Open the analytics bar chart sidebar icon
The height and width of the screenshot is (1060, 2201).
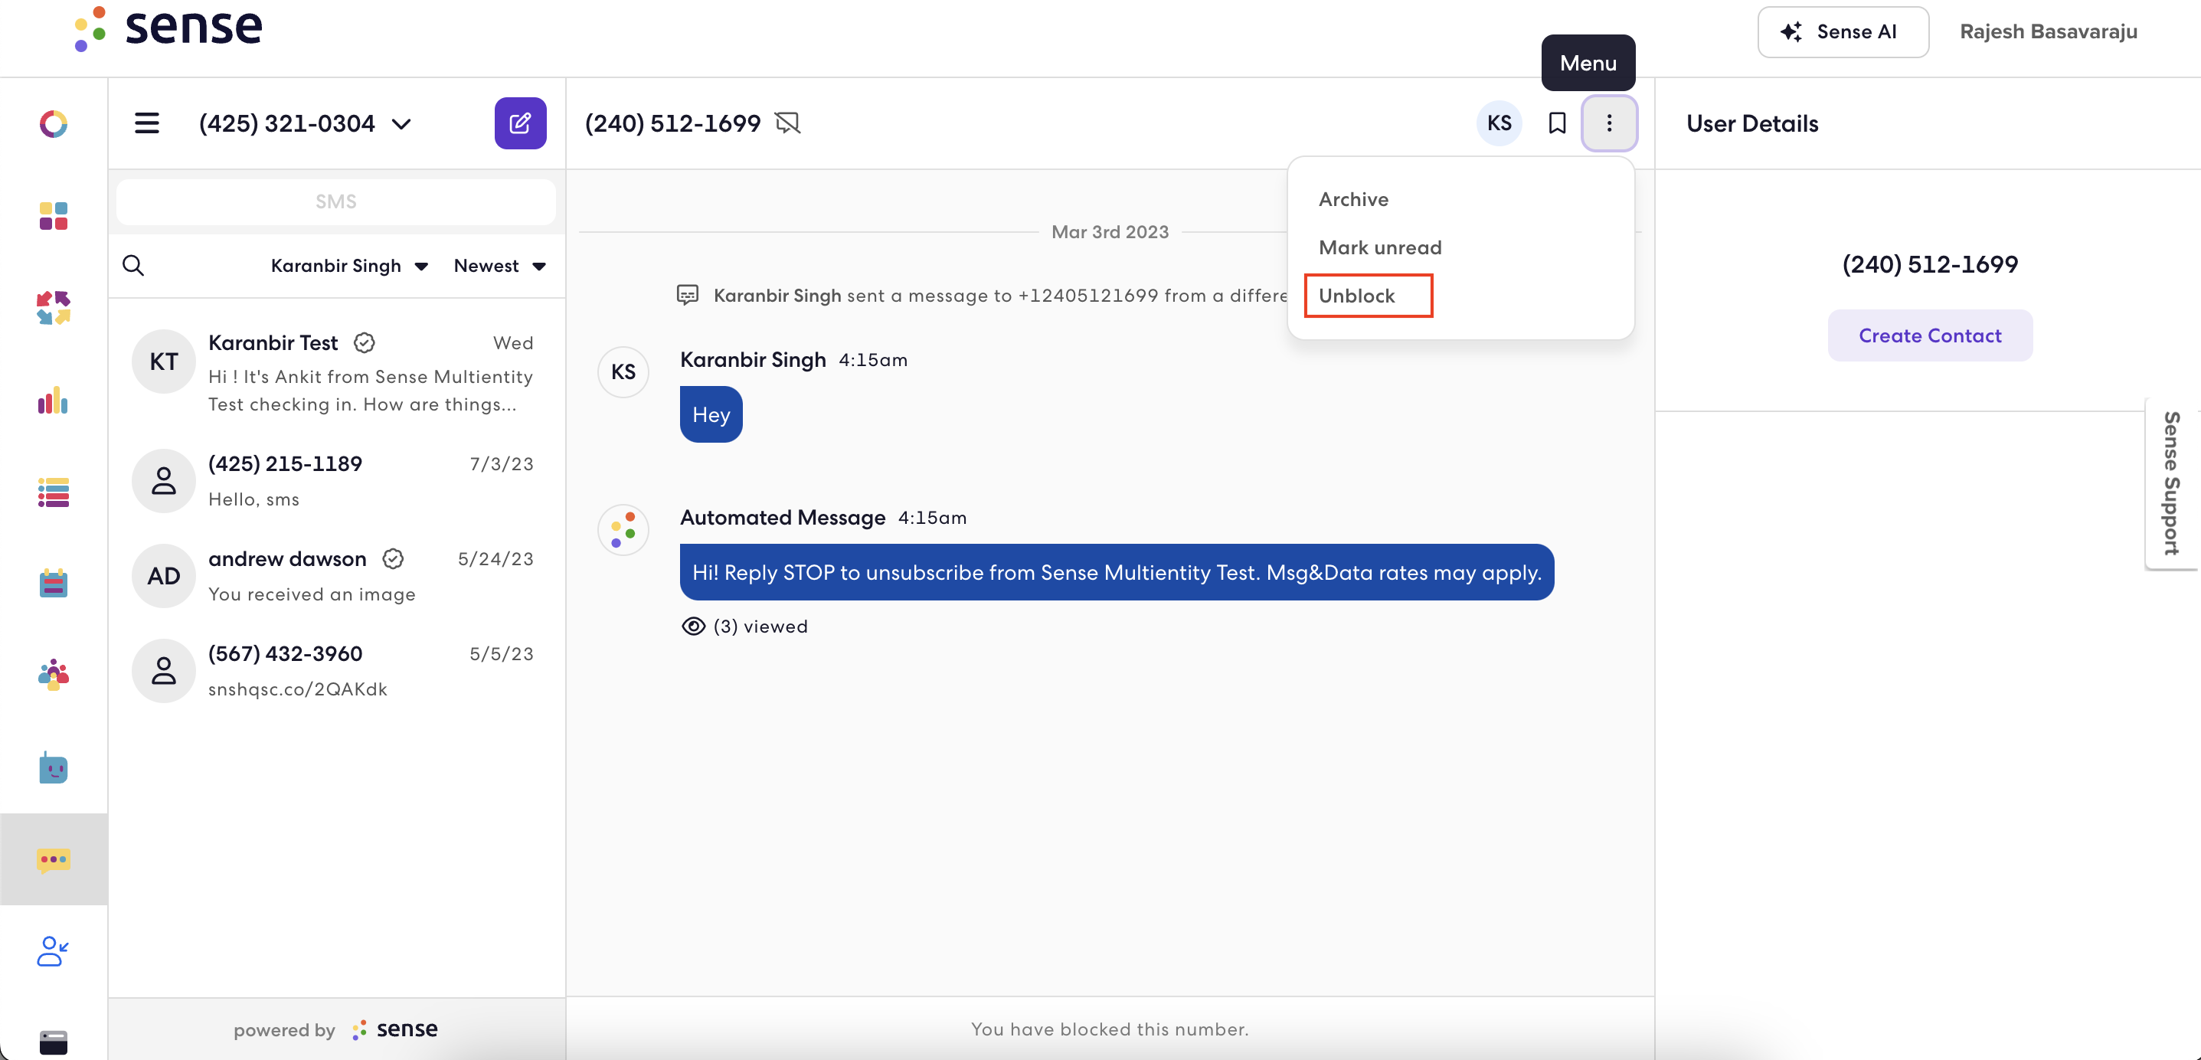click(x=53, y=400)
